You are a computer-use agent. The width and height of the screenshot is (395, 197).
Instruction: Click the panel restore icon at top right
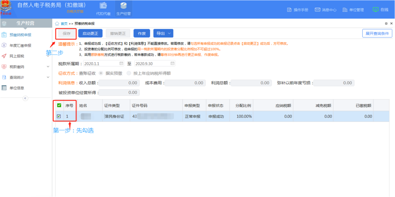click(x=386, y=23)
